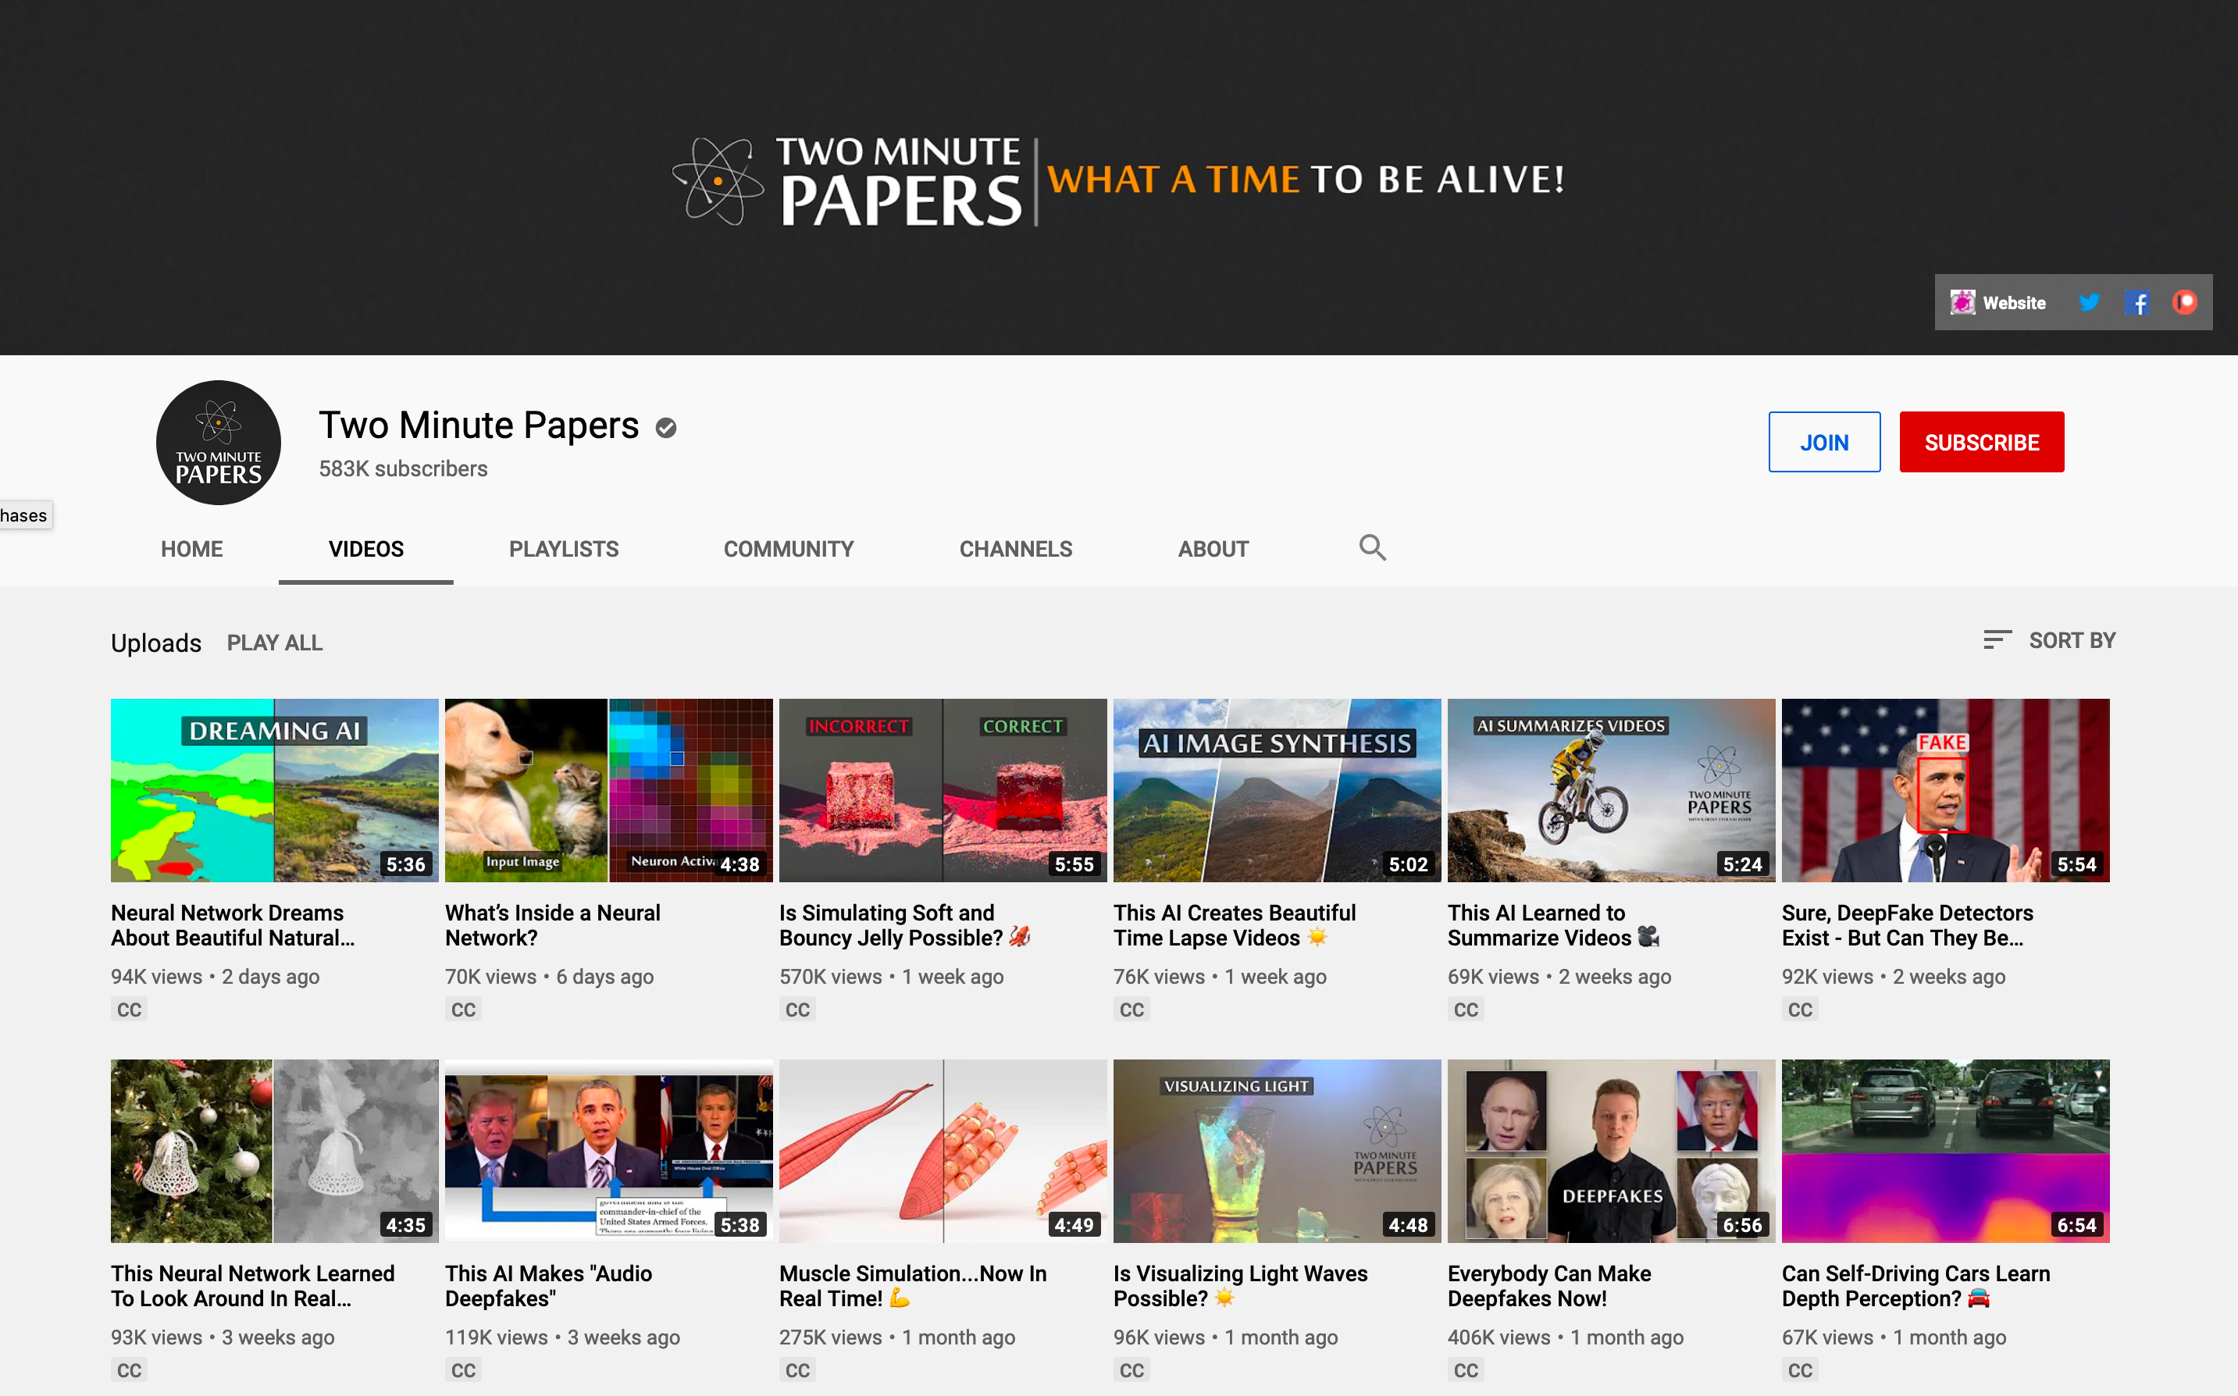
Task: Open the FAKE deepfake detector thumbnail
Action: pos(1945,790)
